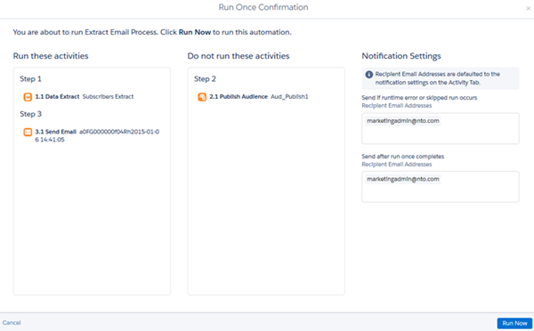The height and width of the screenshot is (331, 534).
Task: Click the runtime error recipient email field
Action: click(x=441, y=128)
